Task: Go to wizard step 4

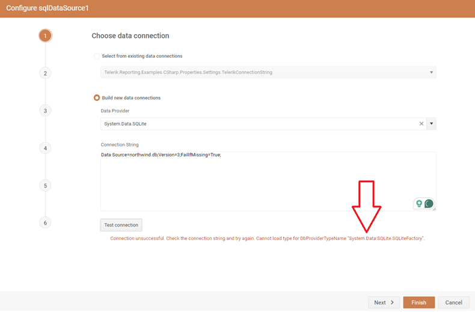Action: click(x=45, y=148)
